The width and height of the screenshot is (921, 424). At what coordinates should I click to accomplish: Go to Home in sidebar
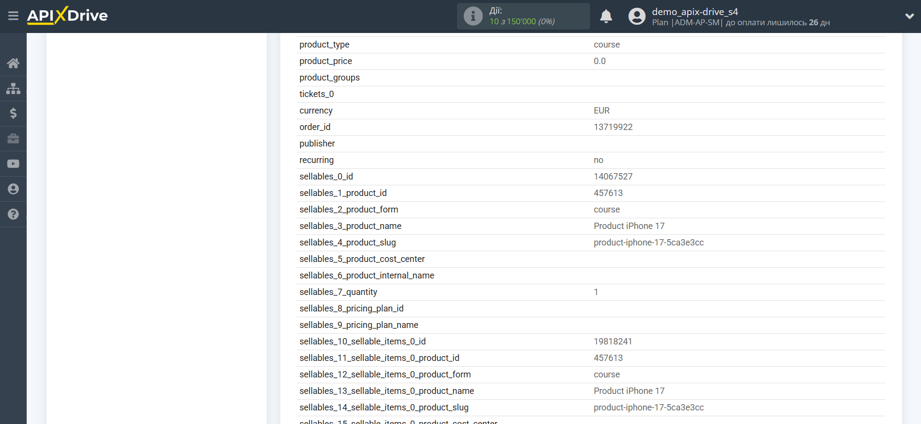point(13,63)
